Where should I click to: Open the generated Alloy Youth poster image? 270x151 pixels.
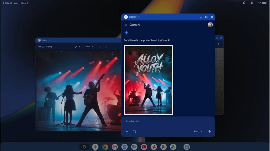coord(148,80)
